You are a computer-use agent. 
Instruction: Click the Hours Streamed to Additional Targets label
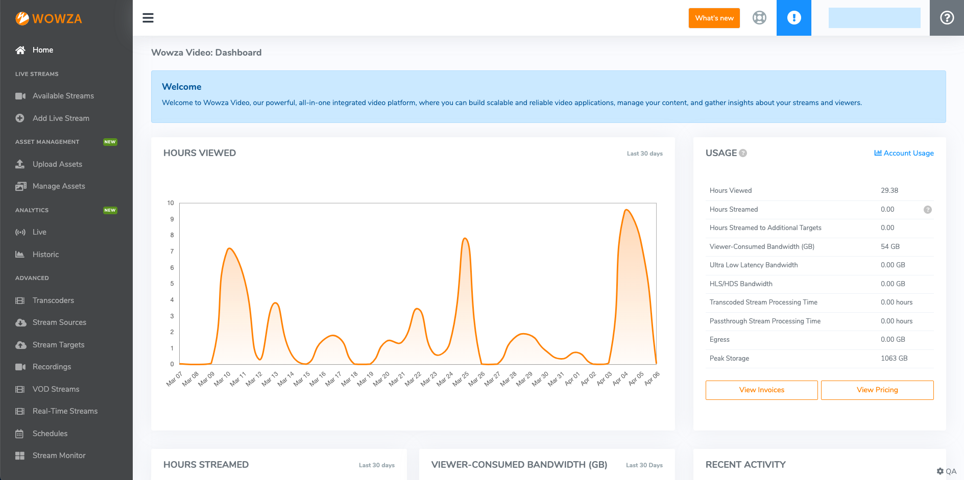[765, 228]
